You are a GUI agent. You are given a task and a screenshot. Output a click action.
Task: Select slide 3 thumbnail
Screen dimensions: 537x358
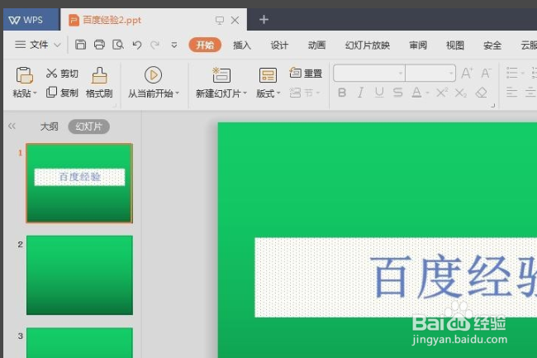pyautogui.click(x=79, y=342)
